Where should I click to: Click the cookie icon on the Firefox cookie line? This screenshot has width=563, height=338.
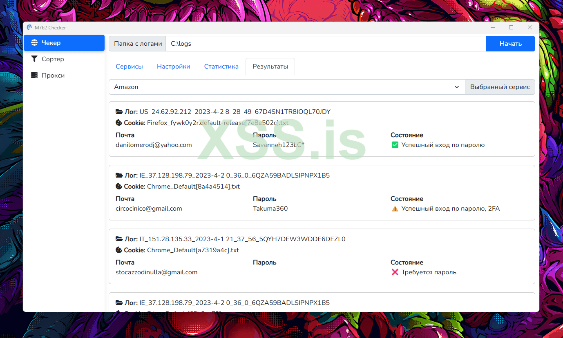pyautogui.click(x=118, y=122)
